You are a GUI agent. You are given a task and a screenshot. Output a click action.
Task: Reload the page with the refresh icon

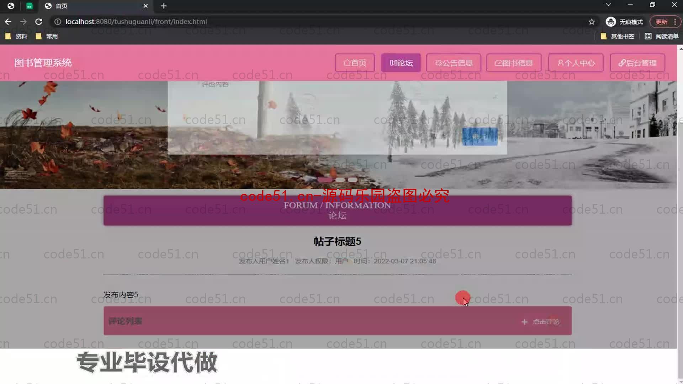[39, 22]
